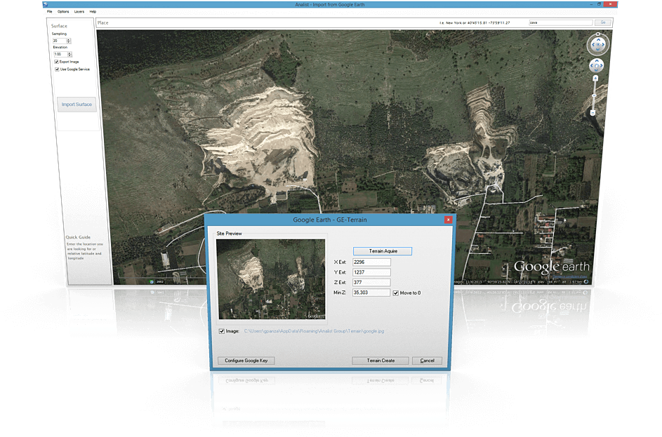Open the Layers menu
662x437 pixels.
[79, 11]
